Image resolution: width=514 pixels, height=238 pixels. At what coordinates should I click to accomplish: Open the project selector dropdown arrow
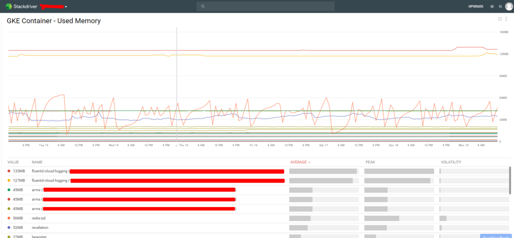(66, 7)
